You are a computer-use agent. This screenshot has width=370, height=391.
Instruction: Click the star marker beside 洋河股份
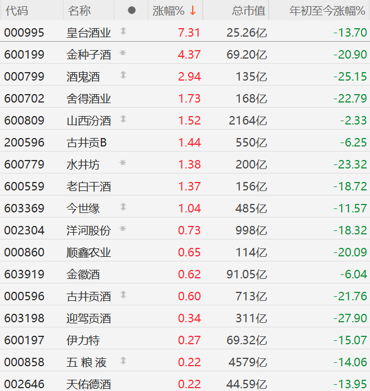[x=123, y=228]
